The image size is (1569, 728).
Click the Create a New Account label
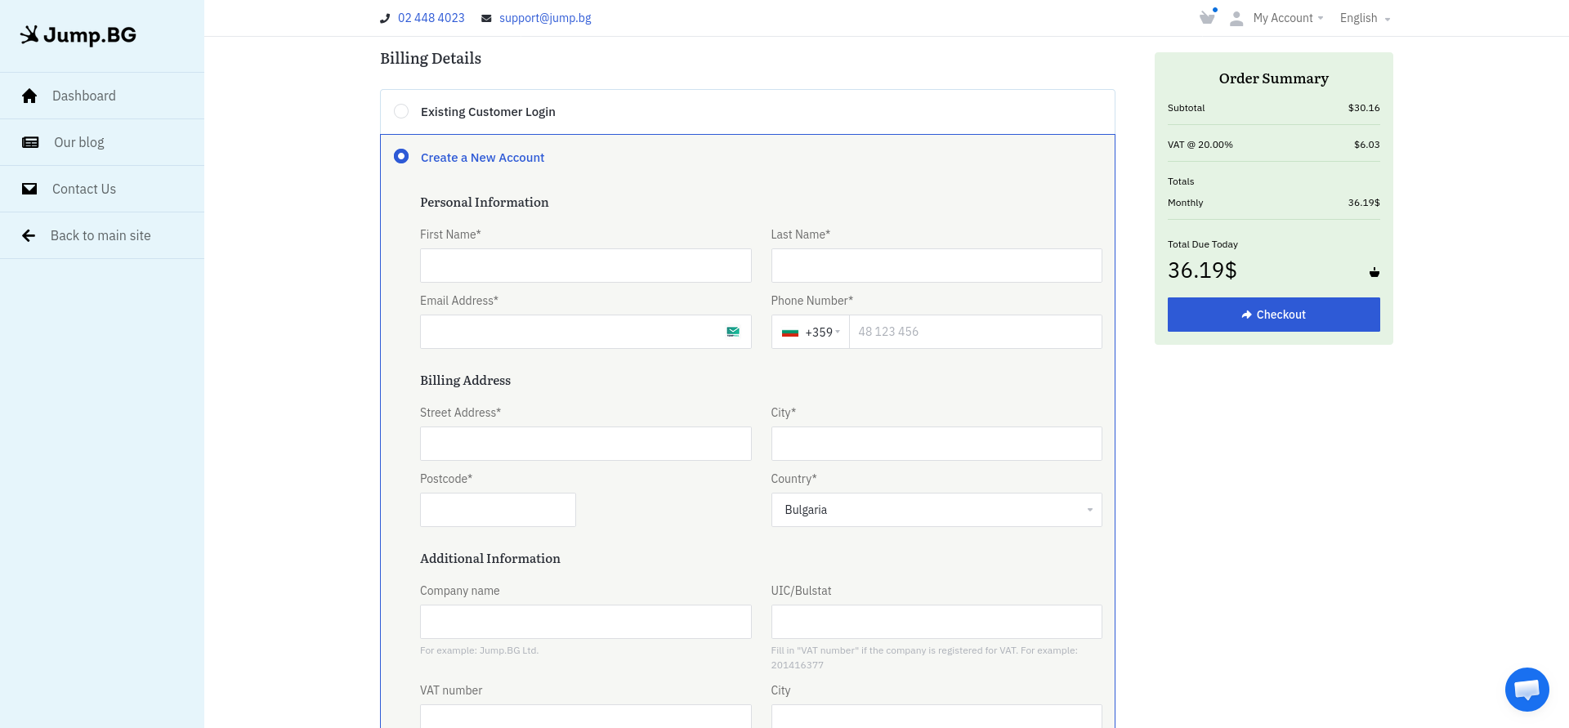[482, 158]
